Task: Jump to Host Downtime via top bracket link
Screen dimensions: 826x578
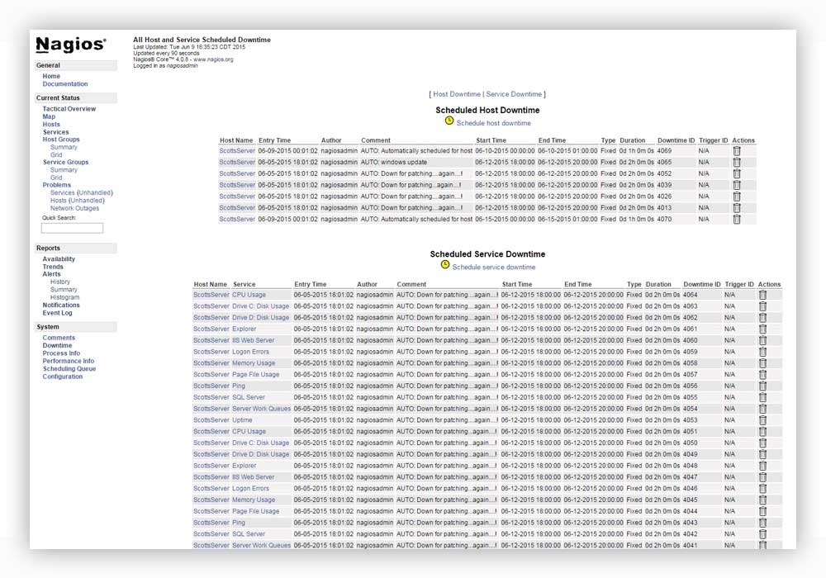Action: tap(457, 94)
